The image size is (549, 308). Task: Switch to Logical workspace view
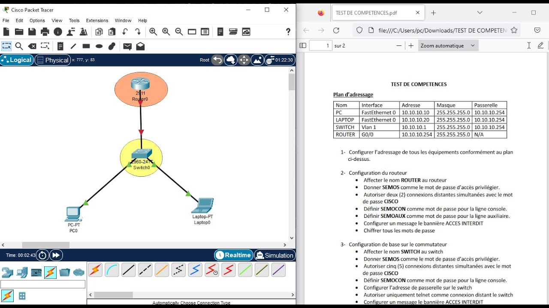pos(17,60)
